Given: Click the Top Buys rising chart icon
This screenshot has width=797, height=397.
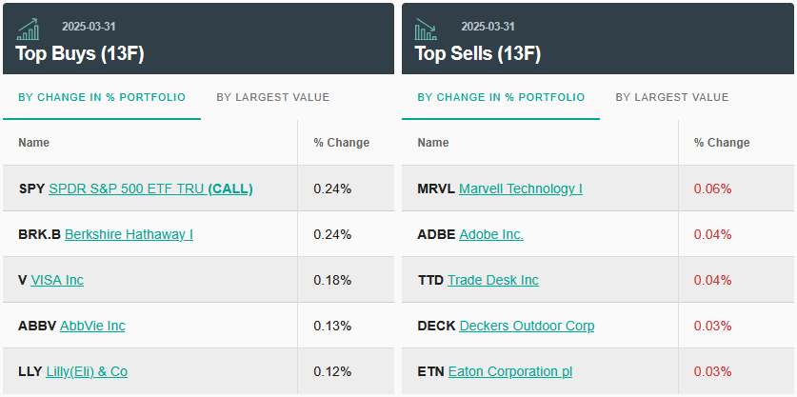Looking at the screenshot, I should click(x=29, y=29).
